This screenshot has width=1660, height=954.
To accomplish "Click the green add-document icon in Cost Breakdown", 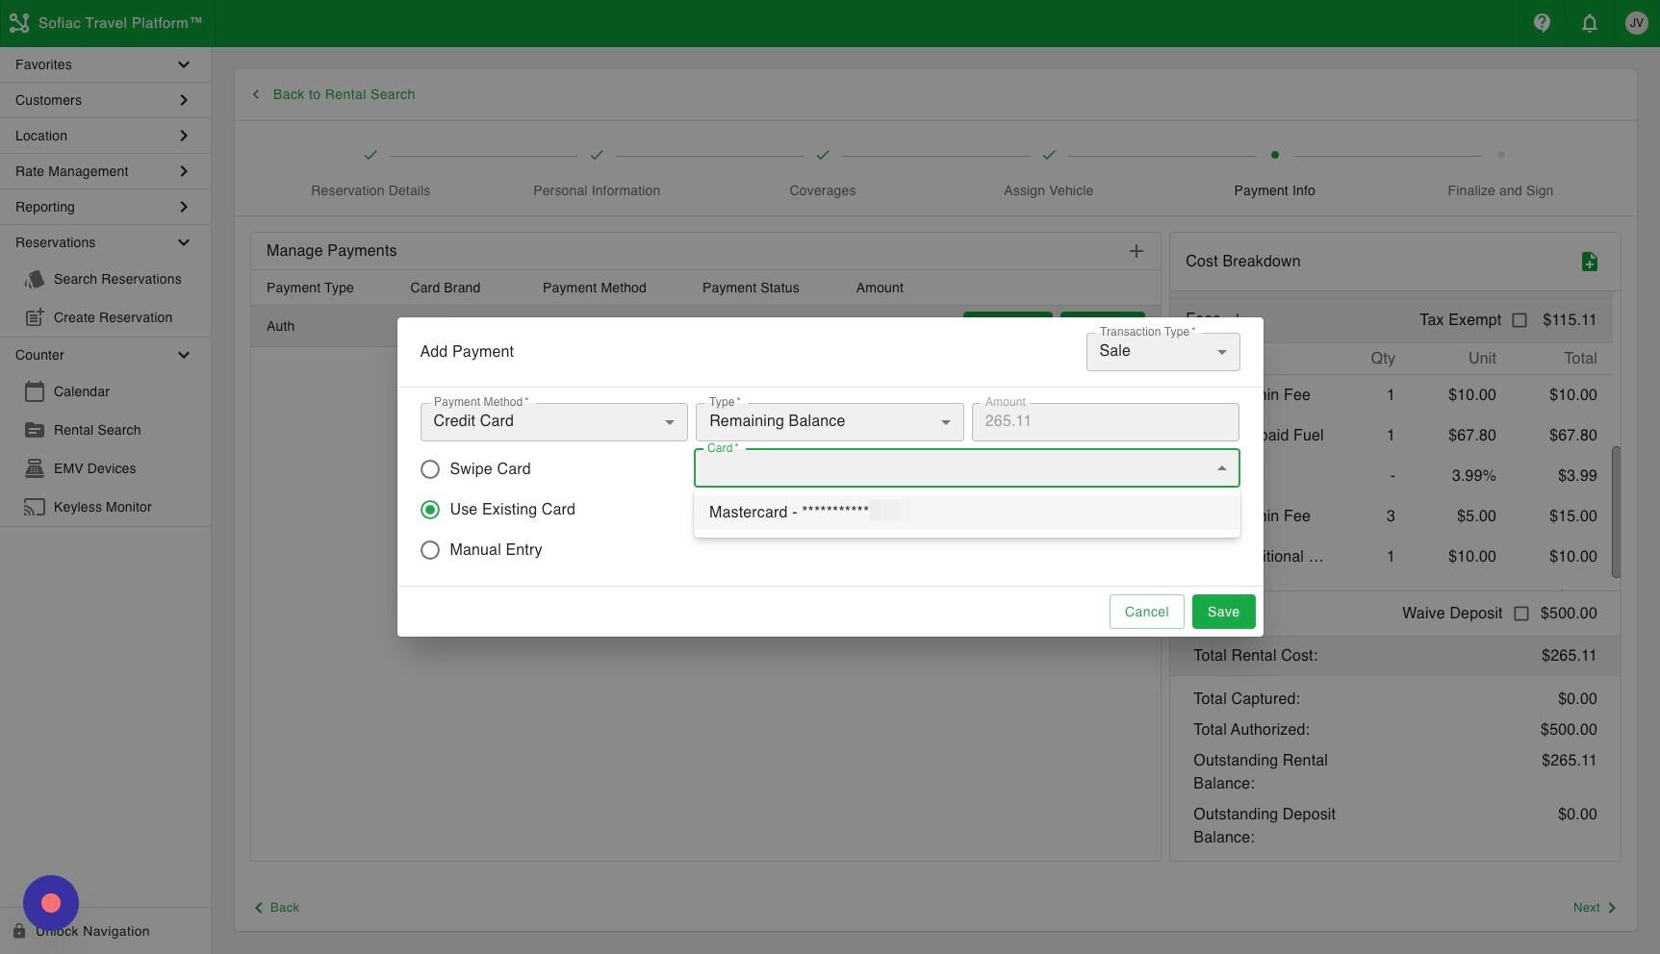I will pos(1589,261).
